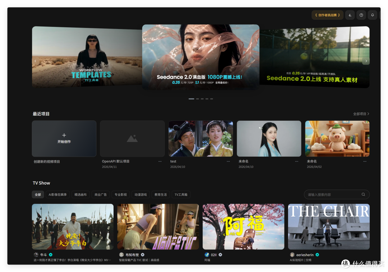The height and width of the screenshot is (272, 388).
Task: Click the icon left of the help button
Action: 350,15
